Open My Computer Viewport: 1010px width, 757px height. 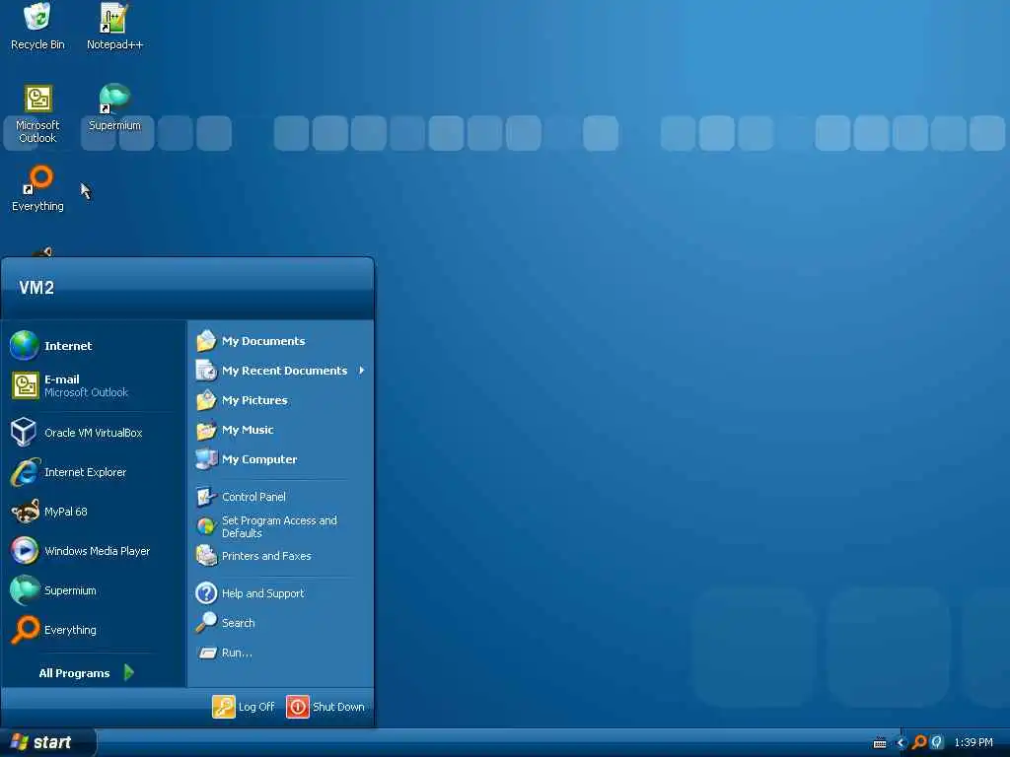click(x=280, y=459)
